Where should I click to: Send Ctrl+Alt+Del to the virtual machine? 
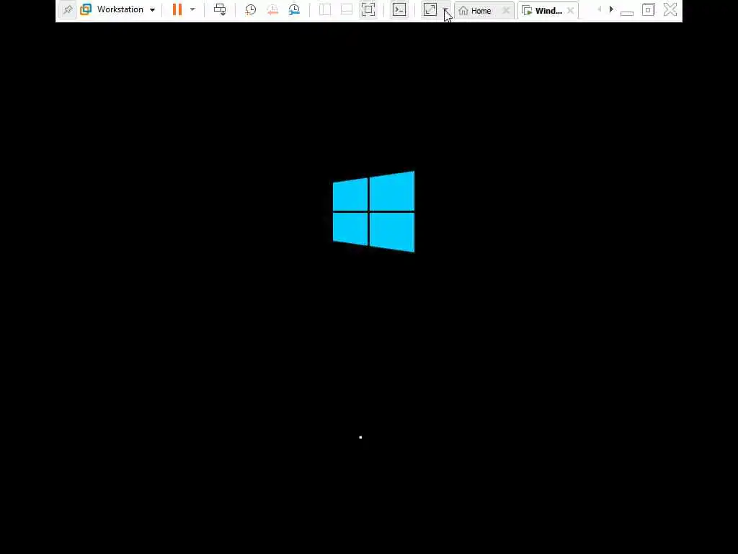[220, 9]
